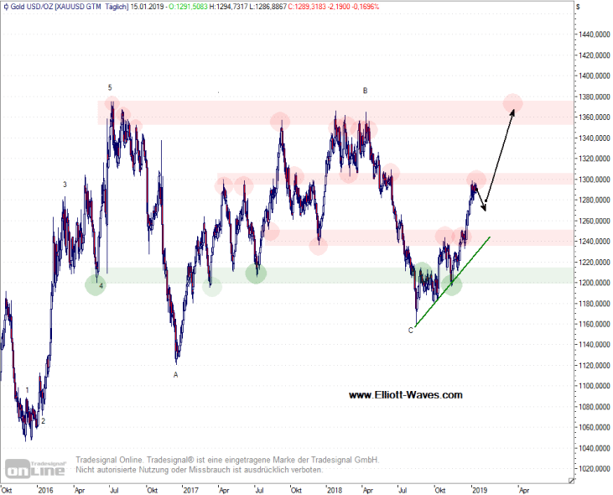Click the wave label C at the low

[410, 331]
